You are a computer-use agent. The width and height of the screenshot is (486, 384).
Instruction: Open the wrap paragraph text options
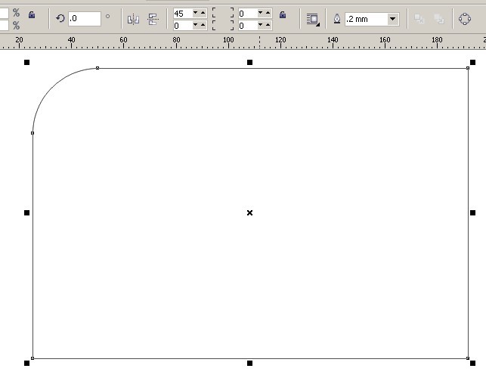[313, 20]
